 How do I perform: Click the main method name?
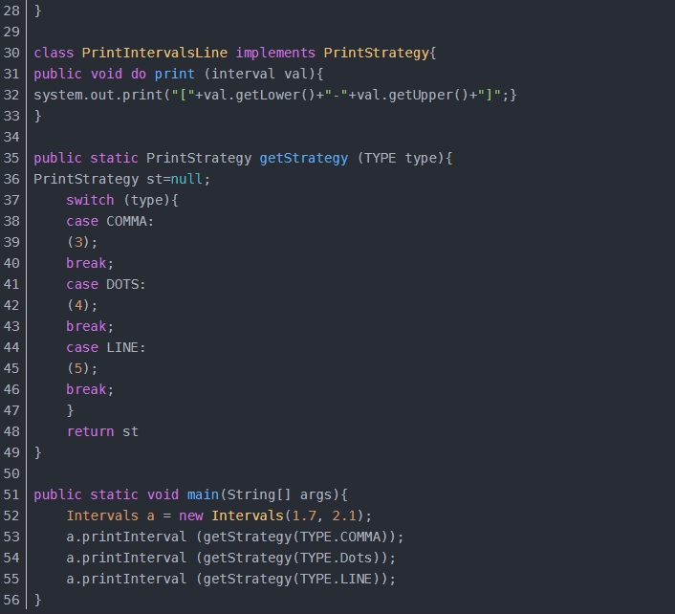pos(203,494)
